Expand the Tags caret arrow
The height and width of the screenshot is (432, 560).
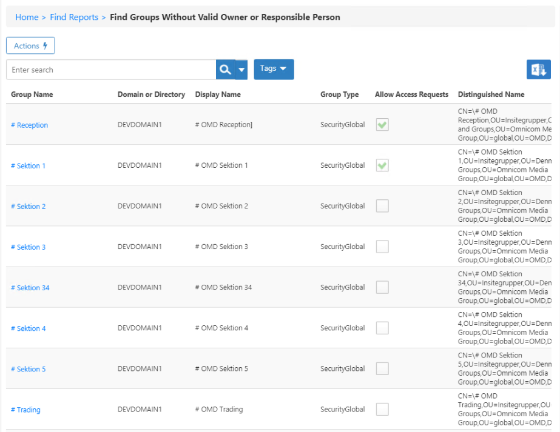284,69
